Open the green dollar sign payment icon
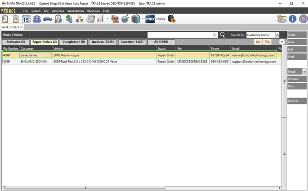308x191 pixels. tap(69, 19)
